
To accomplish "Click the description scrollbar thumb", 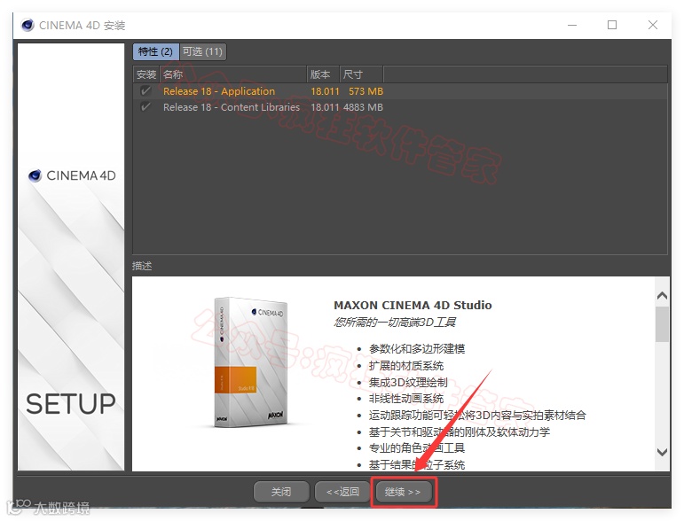I will click(662, 324).
